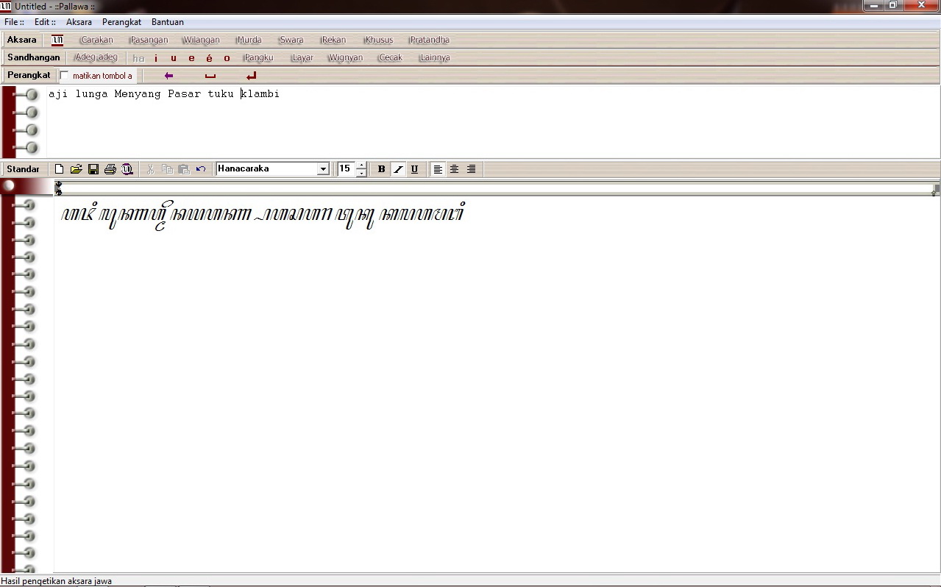Insert a space using the space icon
This screenshot has height=587, width=941.
(x=210, y=74)
